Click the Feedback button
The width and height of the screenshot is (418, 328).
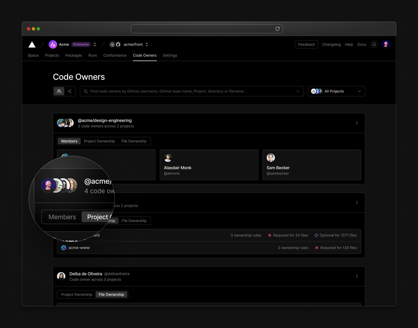(x=306, y=44)
